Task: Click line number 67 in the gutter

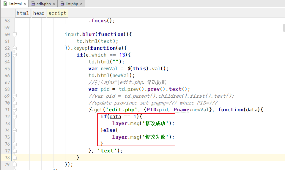Action: 7,82
